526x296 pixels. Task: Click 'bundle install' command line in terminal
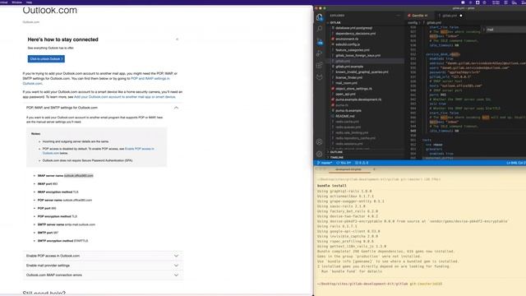pos(332,186)
